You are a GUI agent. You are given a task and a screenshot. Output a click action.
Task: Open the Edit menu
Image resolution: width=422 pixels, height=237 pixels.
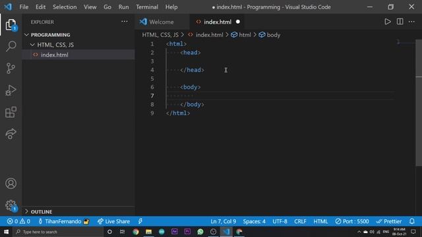(x=41, y=7)
